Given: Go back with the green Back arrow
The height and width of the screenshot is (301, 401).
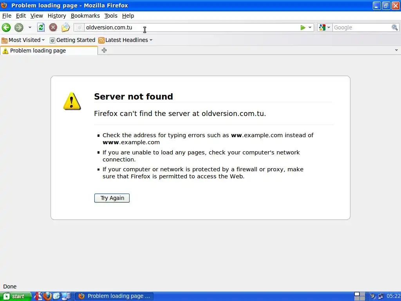Looking at the screenshot, I should coord(6,27).
